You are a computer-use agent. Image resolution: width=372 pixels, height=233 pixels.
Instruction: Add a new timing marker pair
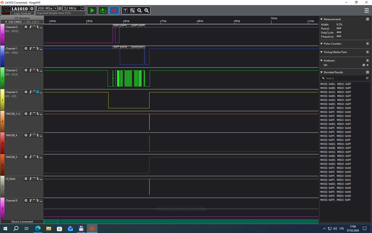367,52
